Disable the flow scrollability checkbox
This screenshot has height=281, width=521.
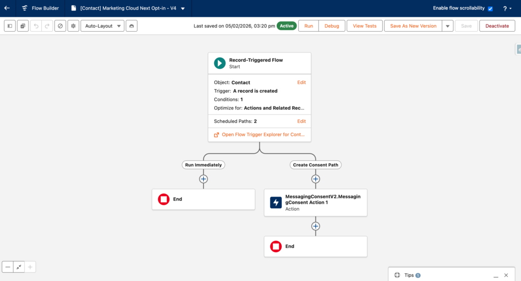[x=490, y=9]
